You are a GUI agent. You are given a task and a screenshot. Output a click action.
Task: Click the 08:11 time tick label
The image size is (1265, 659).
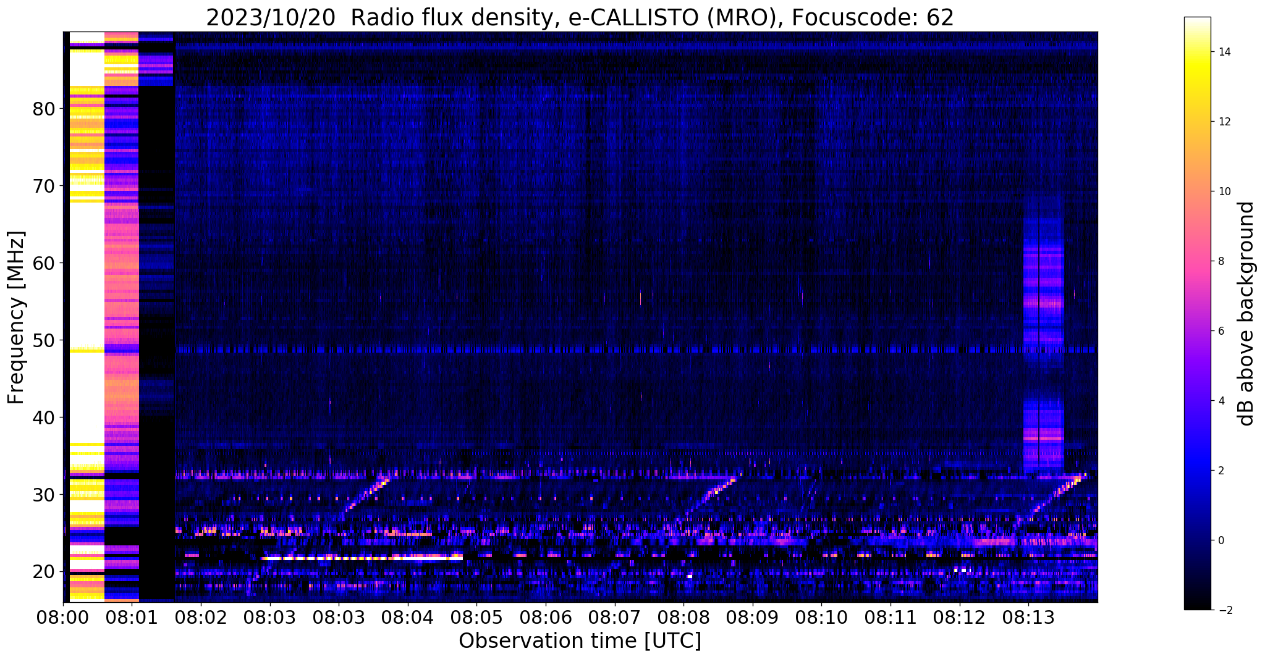[x=891, y=618]
